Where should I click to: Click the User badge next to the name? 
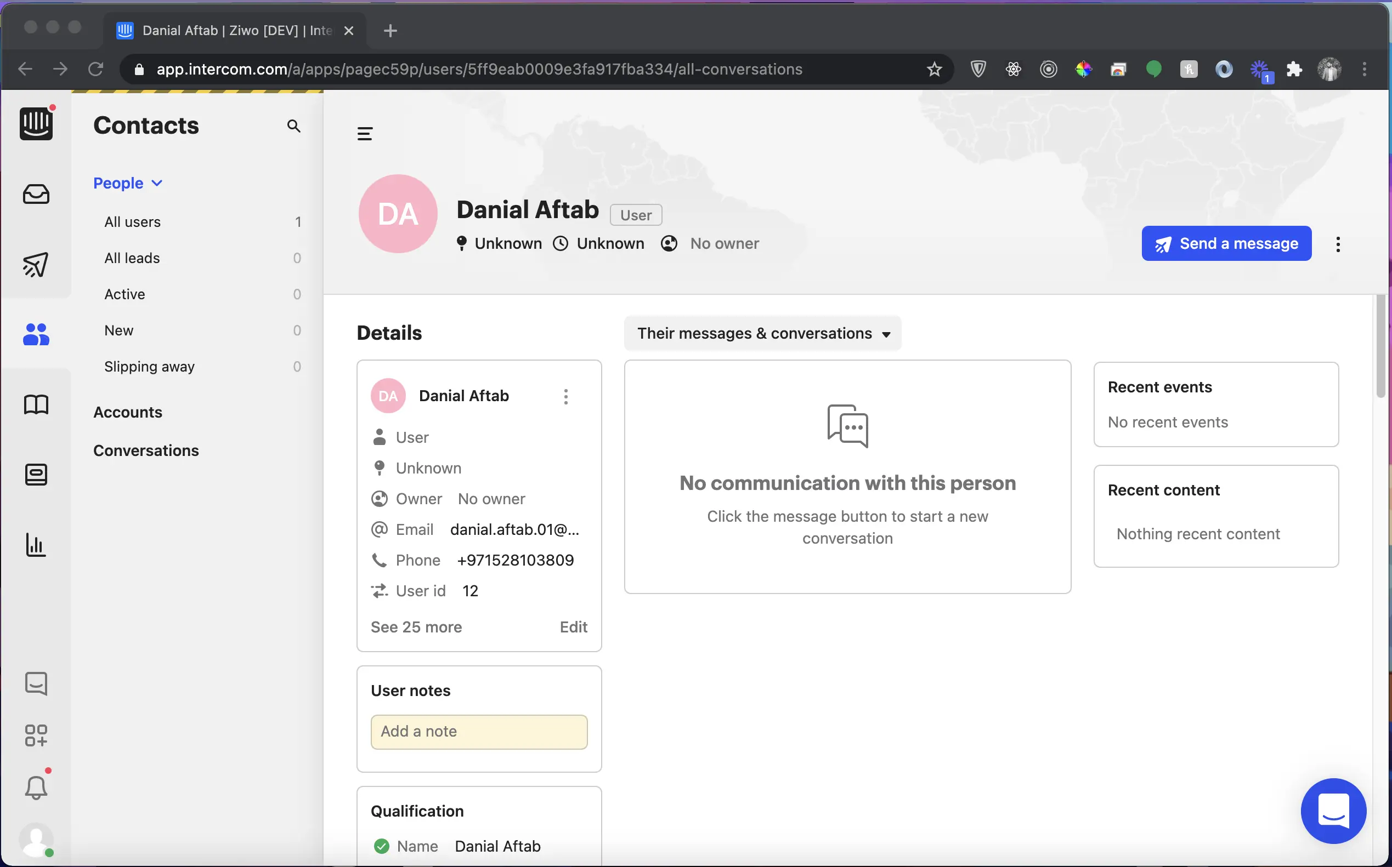coord(636,215)
